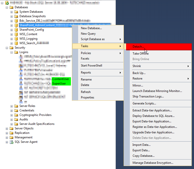
Task: Open database Properties from context menu
Action: (98, 97)
